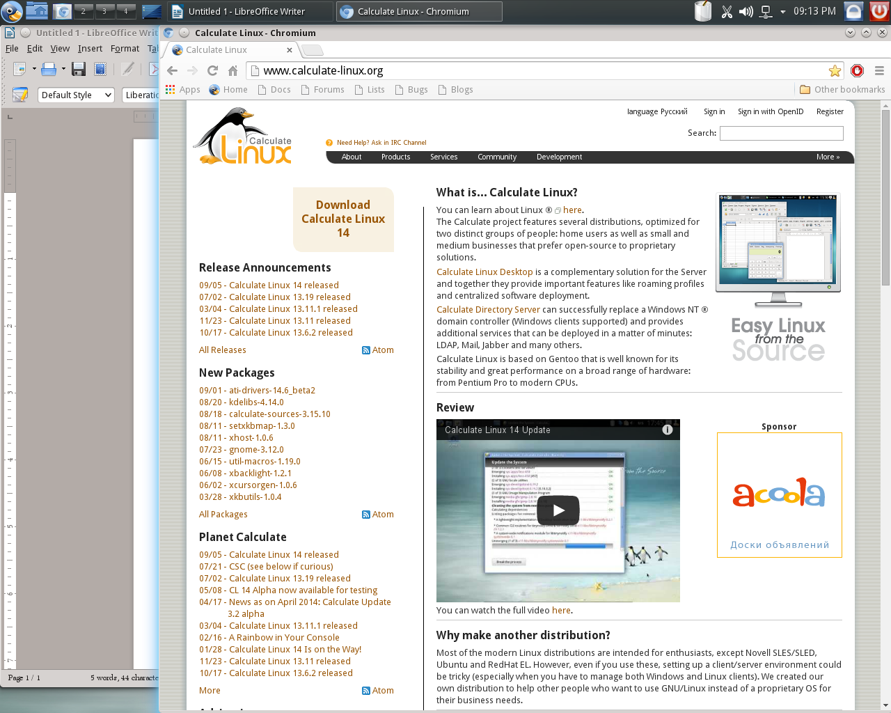This screenshot has width=891, height=713.
Task: Open the All Releases link
Action: click(222, 350)
